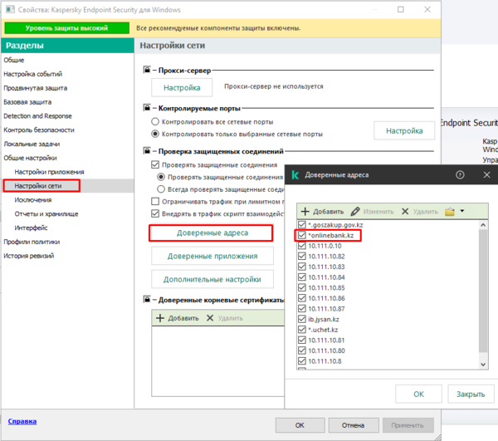
Task: Click the plus Добавить icon in Доверенные адреса
Action: pos(305,211)
